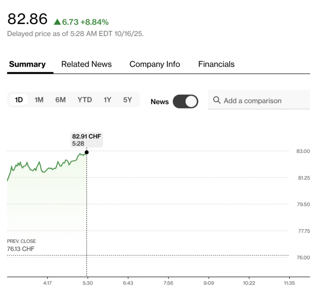This screenshot has height=297, width=324.
Task: Click the green up-arrow price change icon
Action: click(x=57, y=22)
